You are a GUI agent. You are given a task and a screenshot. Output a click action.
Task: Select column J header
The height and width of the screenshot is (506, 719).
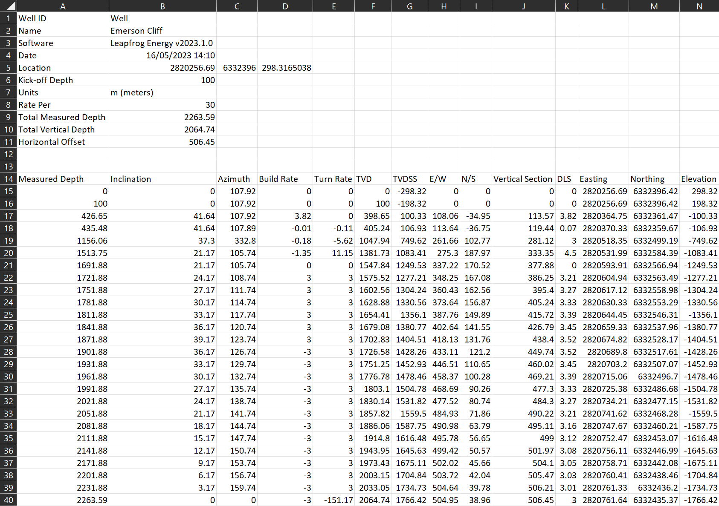pyautogui.click(x=523, y=6)
